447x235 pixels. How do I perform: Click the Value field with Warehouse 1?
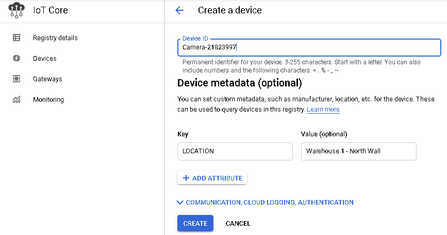click(359, 152)
